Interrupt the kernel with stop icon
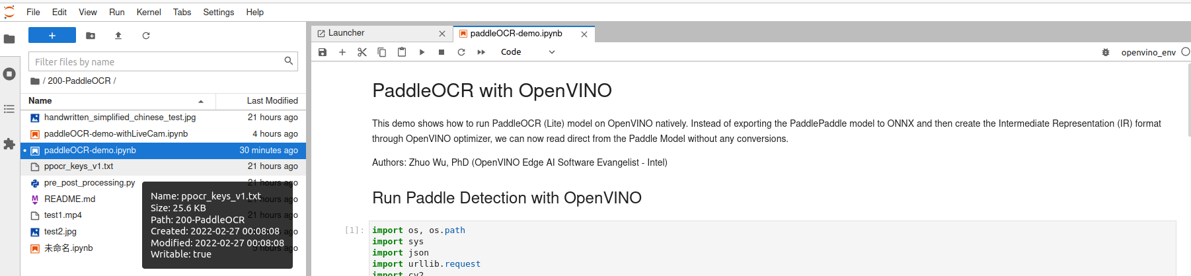This screenshot has width=1191, height=276. [x=442, y=52]
